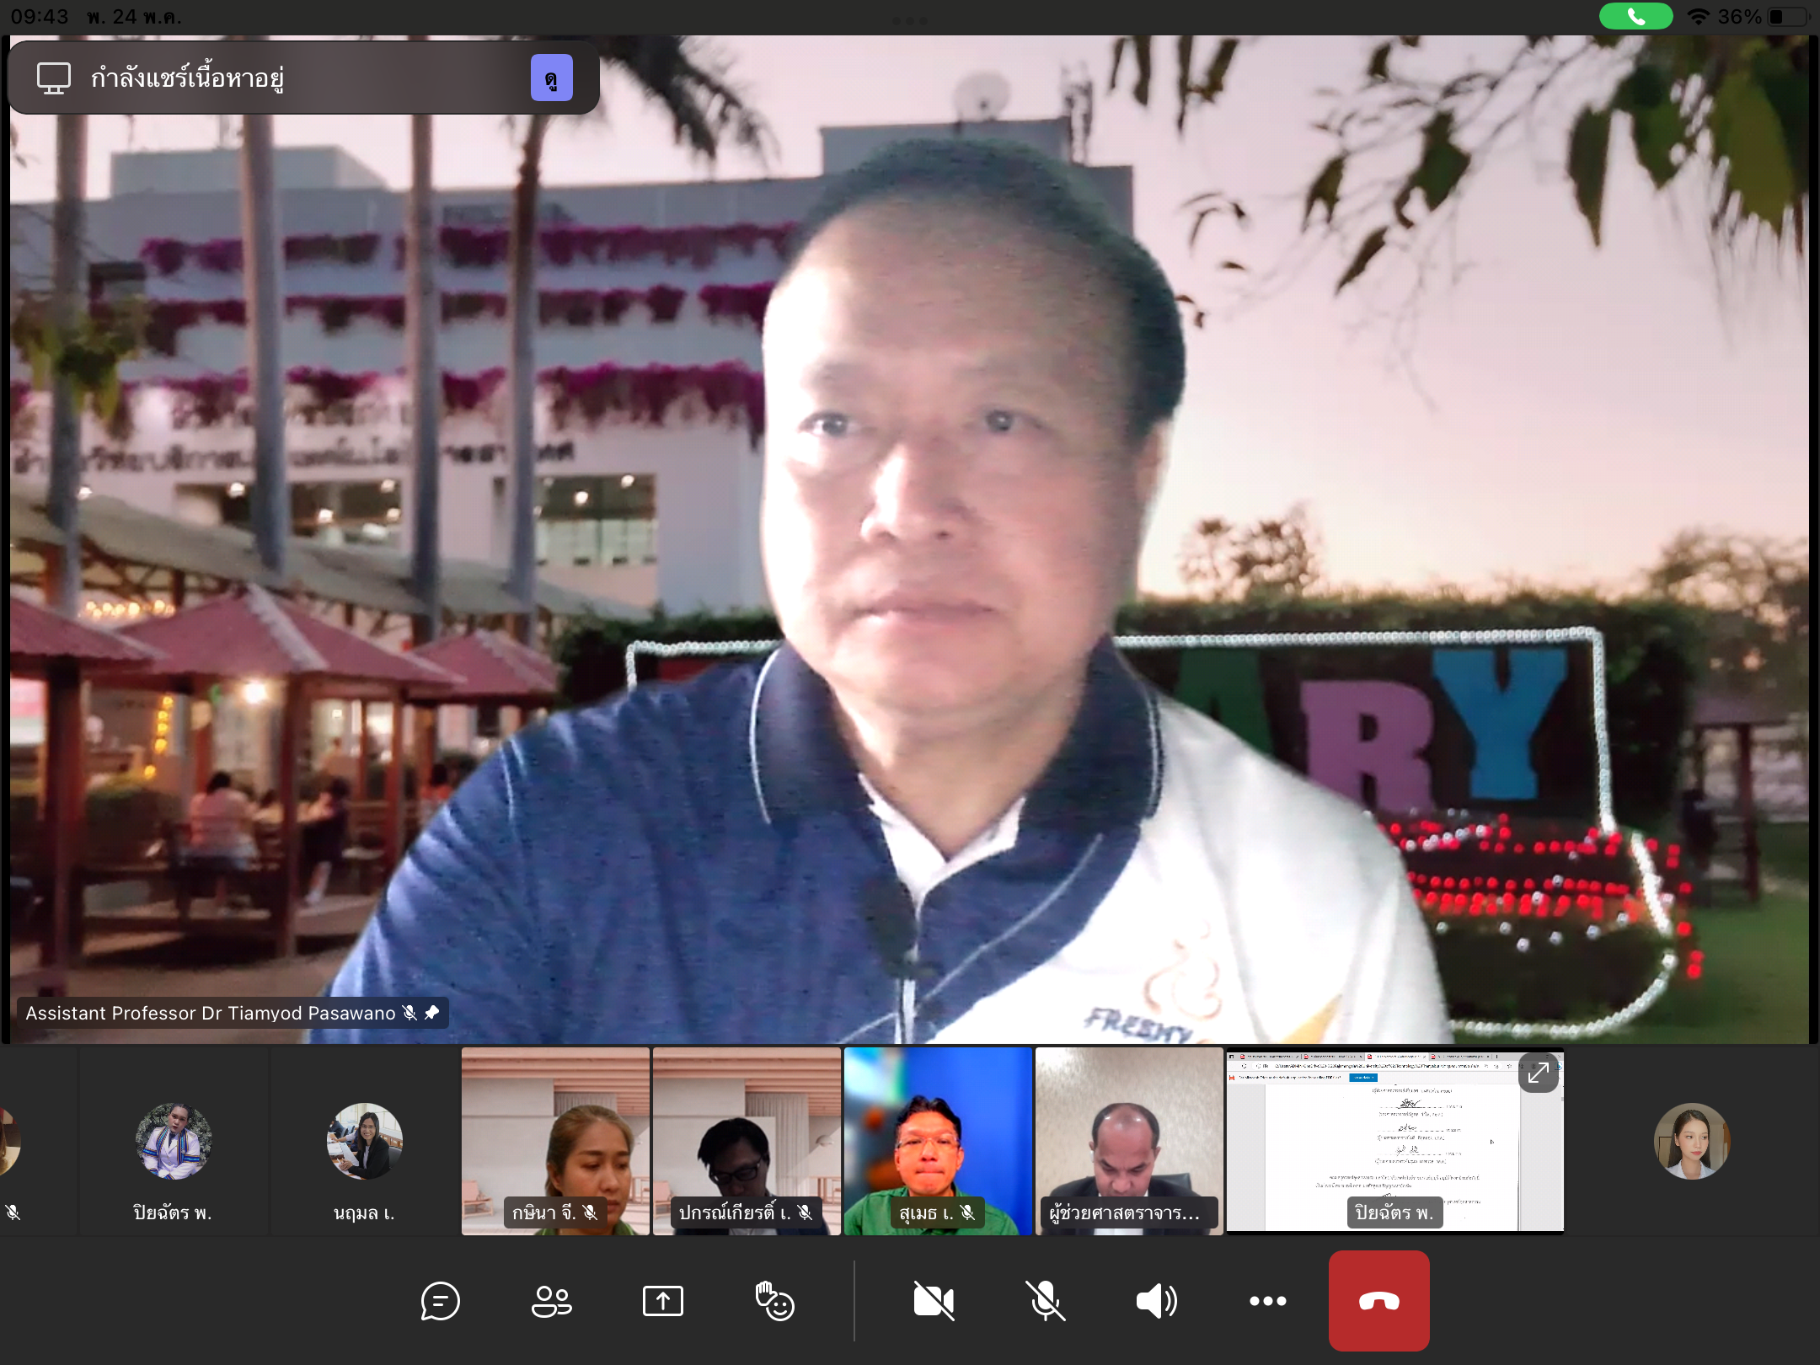The width and height of the screenshot is (1820, 1365).
Task: Tap นฤมล participant avatar
Action: click(364, 1141)
